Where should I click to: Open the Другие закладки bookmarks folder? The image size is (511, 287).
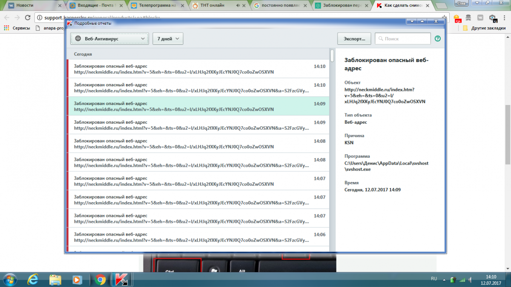pos(484,28)
